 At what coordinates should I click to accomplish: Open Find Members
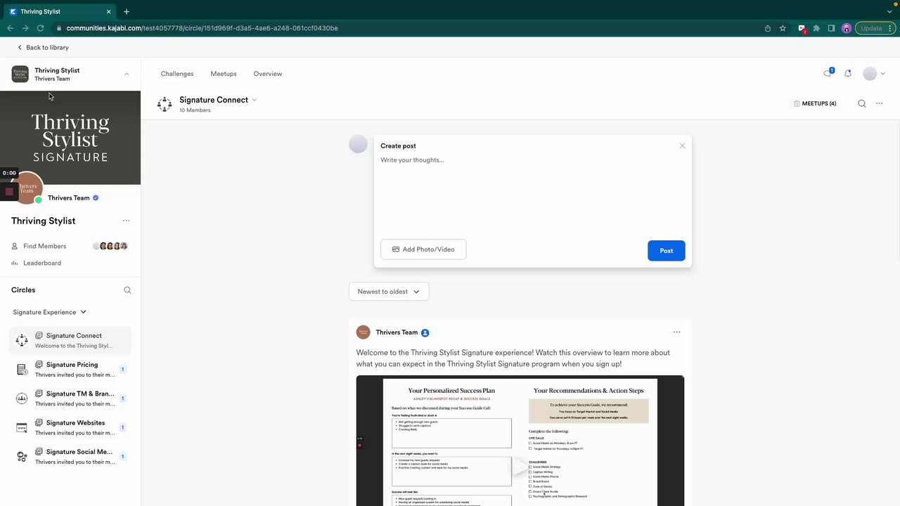pyautogui.click(x=44, y=246)
